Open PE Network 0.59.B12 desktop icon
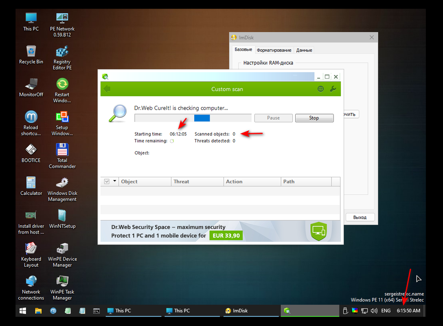 click(x=62, y=25)
